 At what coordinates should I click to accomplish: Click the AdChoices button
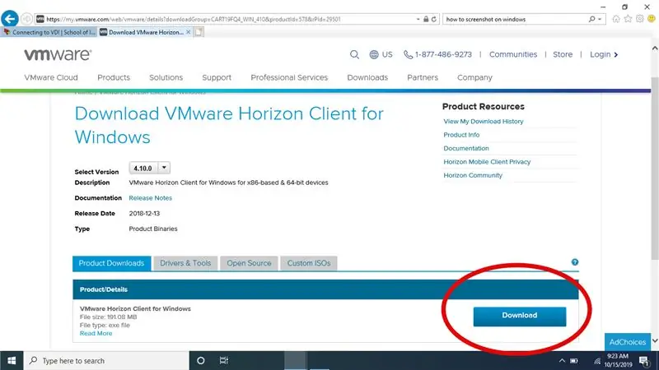click(627, 342)
